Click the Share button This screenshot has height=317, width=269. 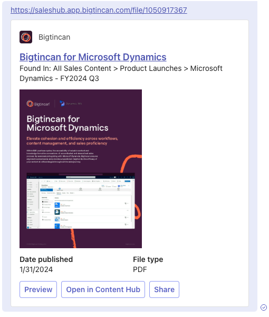click(164, 289)
